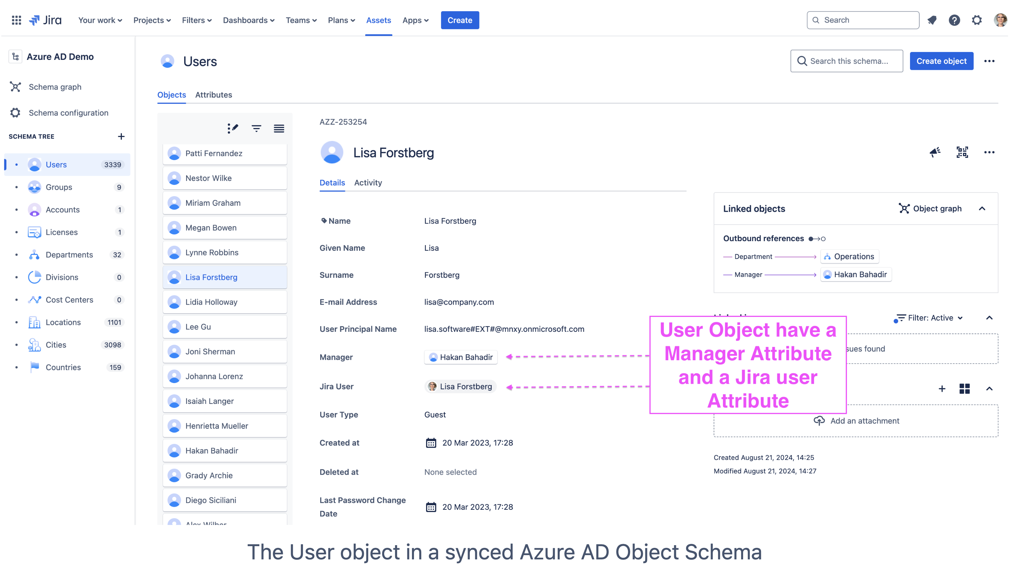Viewport: 1014px width, 567px height.
Task: Click the bulk edit objects icon
Action: pyautogui.click(x=233, y=128)
